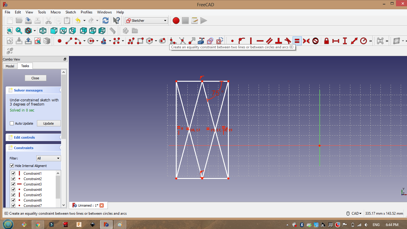Select the create fillet tool

click(173, 41)
